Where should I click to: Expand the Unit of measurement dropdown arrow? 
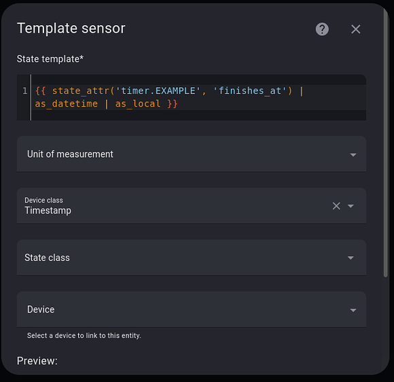pyautogui.click(x=353, y=155)
